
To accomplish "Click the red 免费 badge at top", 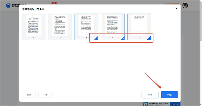I will click(54, 3).
